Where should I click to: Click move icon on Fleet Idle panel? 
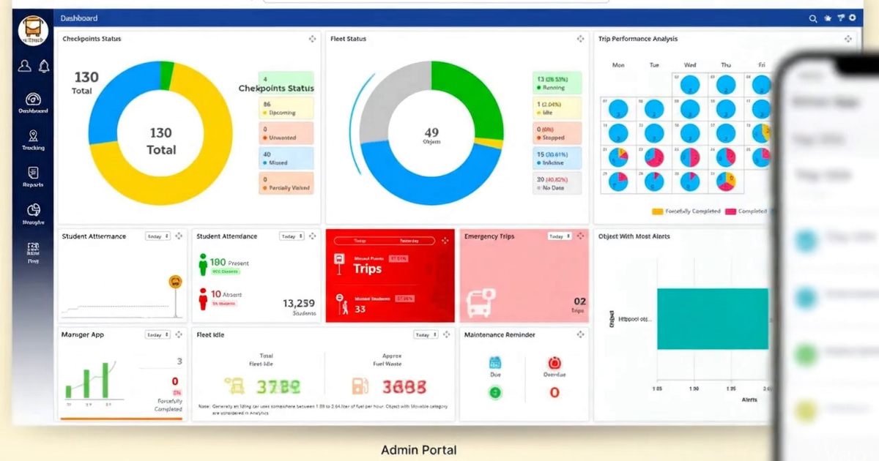[446, 334]
